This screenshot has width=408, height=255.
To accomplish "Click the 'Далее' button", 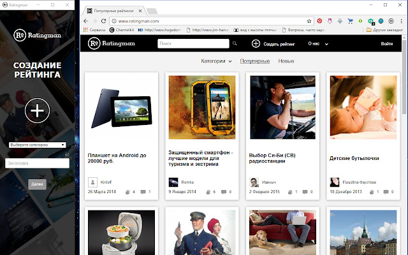I will pyautogui.click(x=37, y=184).
